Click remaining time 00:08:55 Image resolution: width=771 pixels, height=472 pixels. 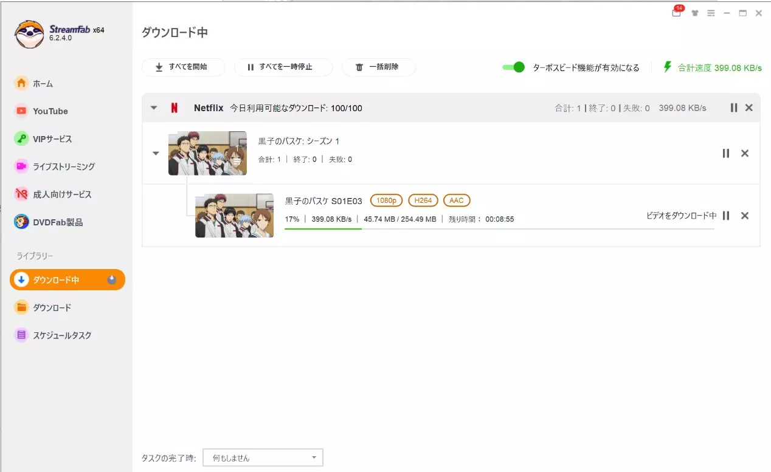pyautogui.click(x=482, y=219)
